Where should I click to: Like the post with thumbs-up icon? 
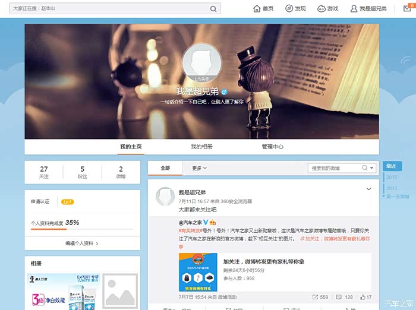pos(363,297)
